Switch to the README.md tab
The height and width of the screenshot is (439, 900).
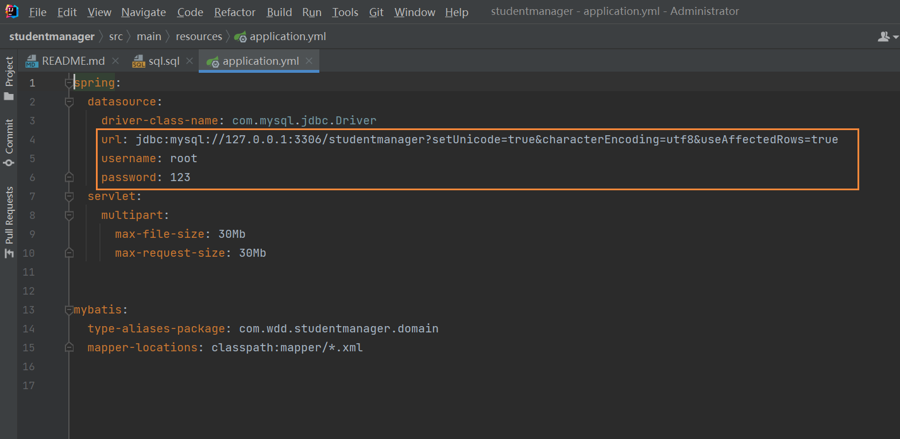click(x=73, y=61)
